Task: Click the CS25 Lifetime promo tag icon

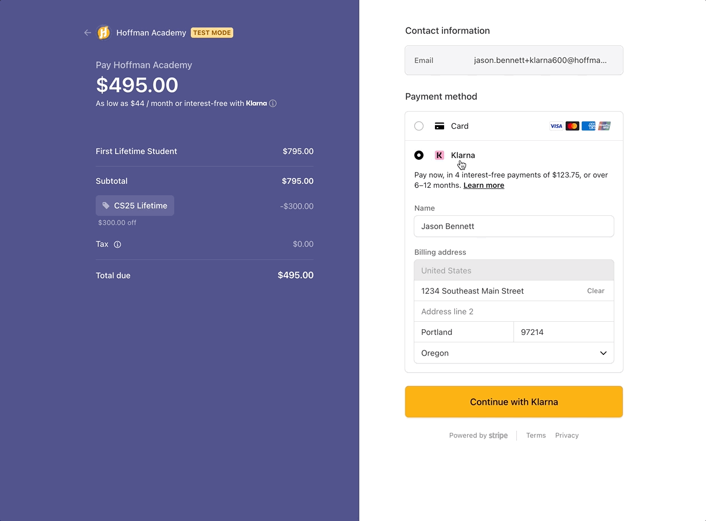Action: pos(106,206)
